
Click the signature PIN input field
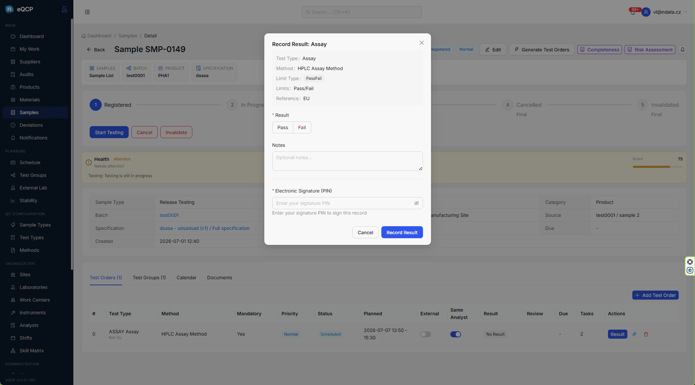click(x=347, y=203)
